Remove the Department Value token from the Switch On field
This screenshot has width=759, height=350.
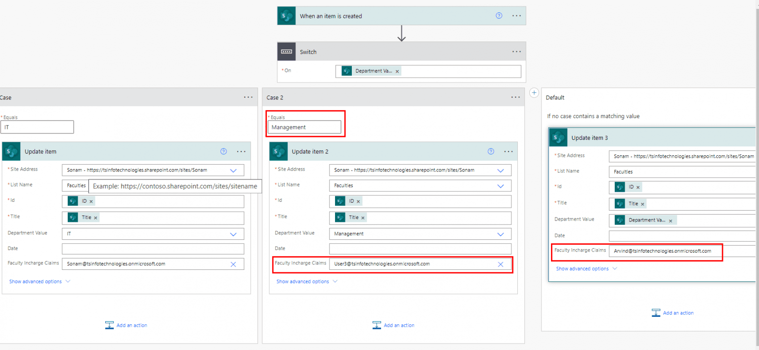coord(397,71)
